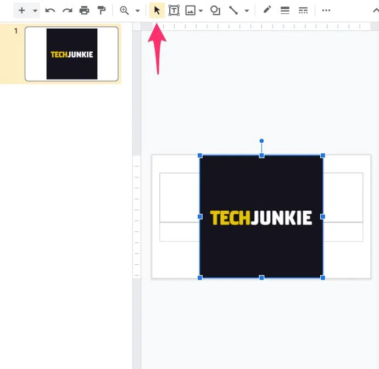The image size is (379, 369).
Task: Click the insert image icon
Action: (x=191, y=10)
